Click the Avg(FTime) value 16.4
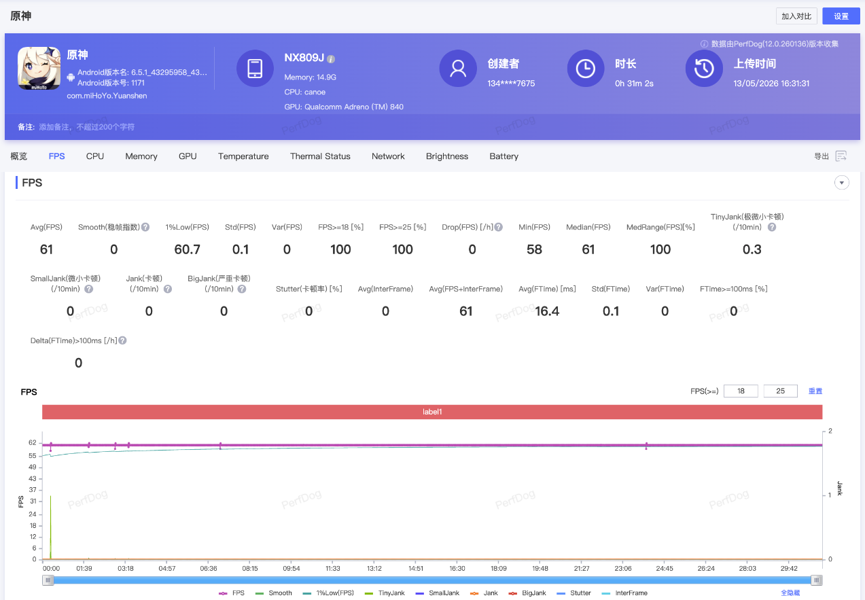865x600 pixels. coord(547,311)
